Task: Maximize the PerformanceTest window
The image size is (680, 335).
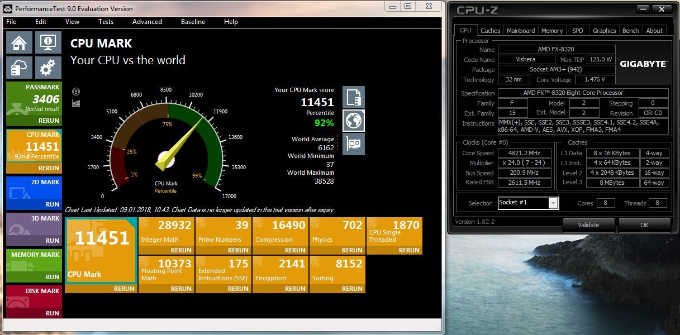Action: 408,6
